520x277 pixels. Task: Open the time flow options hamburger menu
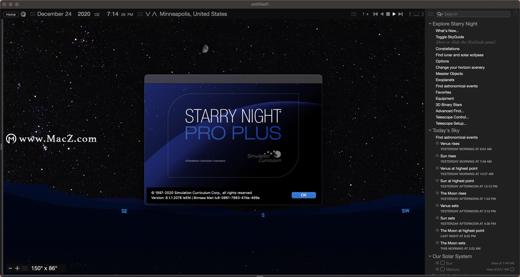point(354,14)
